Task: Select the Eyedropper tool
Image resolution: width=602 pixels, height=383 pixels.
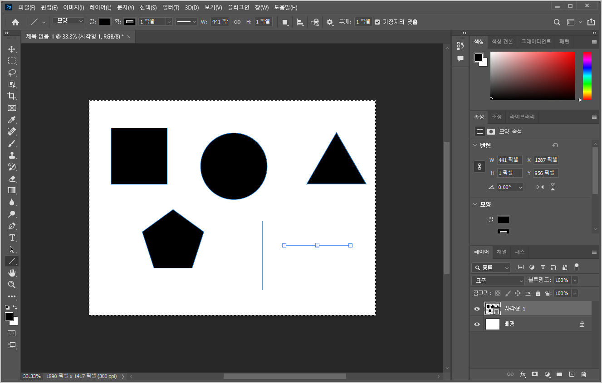Action: [x=12, y=120]
